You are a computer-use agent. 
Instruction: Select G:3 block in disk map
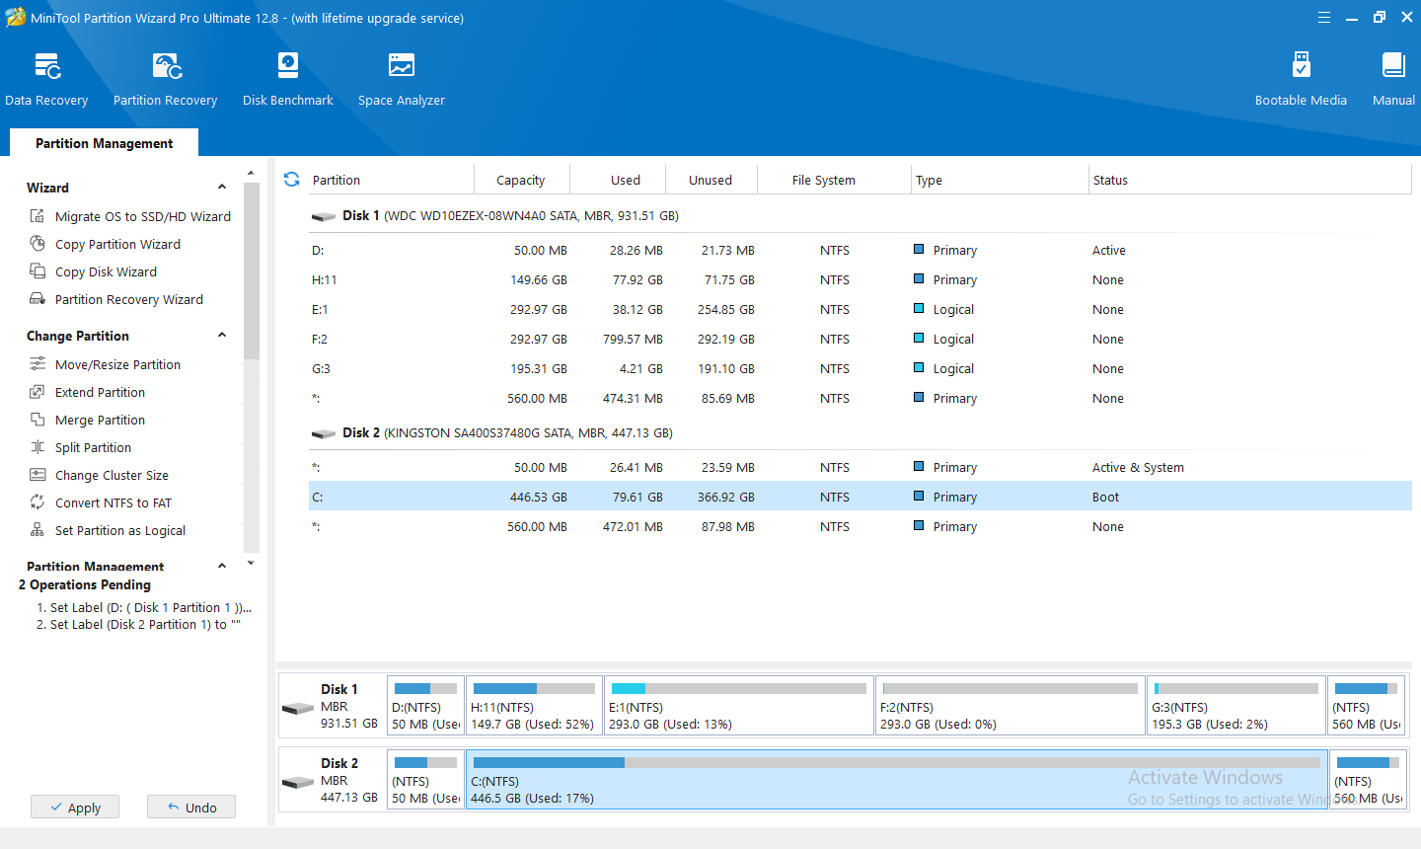click(x=1236, y=705)
